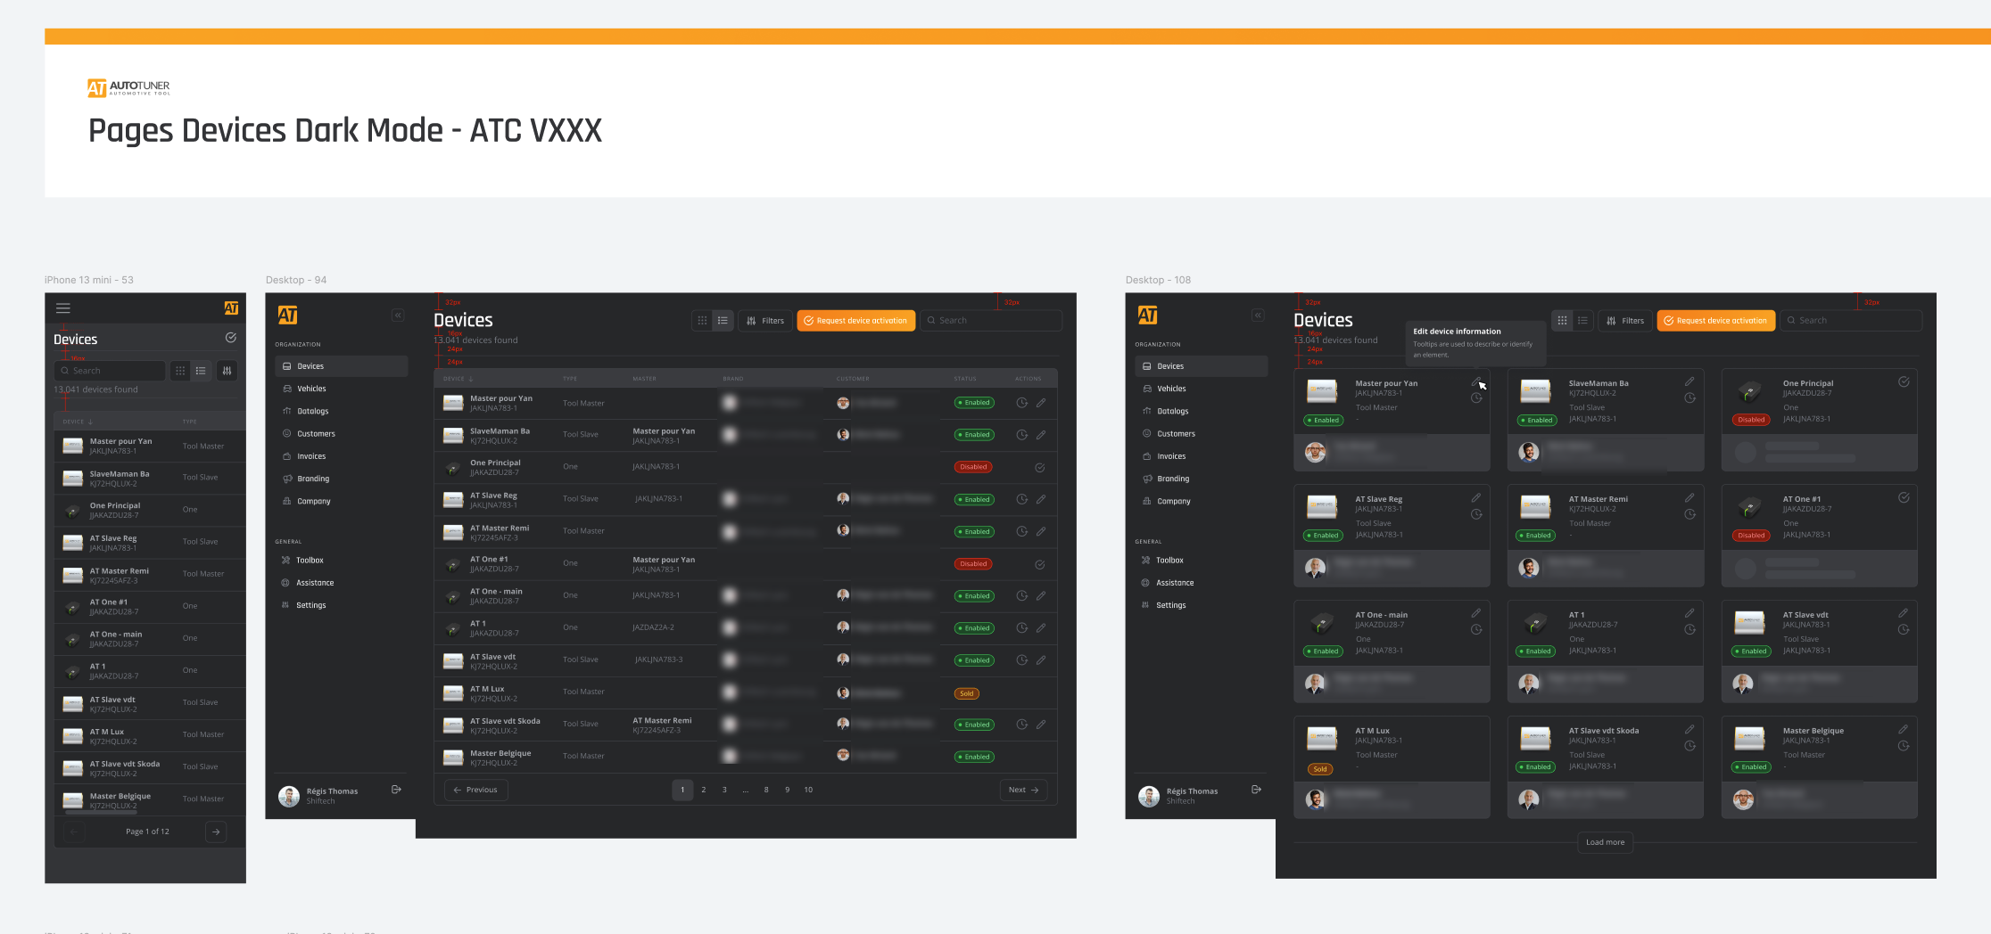Collapse sidebar in Desktop - 94 frame
The image size is (1991, 934).
(398, 315)
